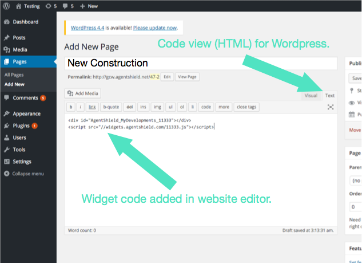Viewport: 362px width, 263px height.
Task: Click the link quicktag button
Action: 92,107
